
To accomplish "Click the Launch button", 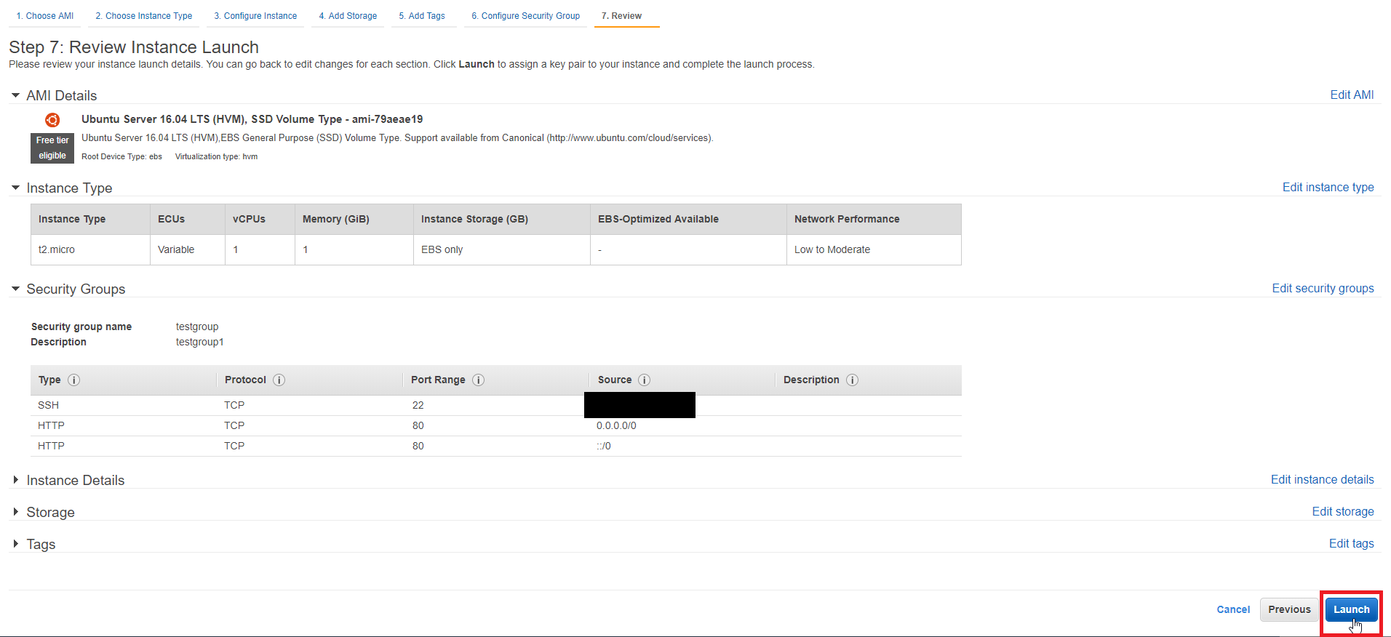I will 1351,609.
